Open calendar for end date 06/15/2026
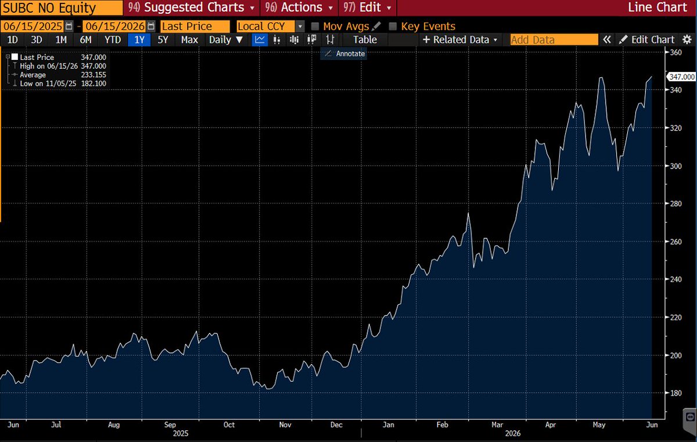Screen dimensions: 697x442 [152, 26]
